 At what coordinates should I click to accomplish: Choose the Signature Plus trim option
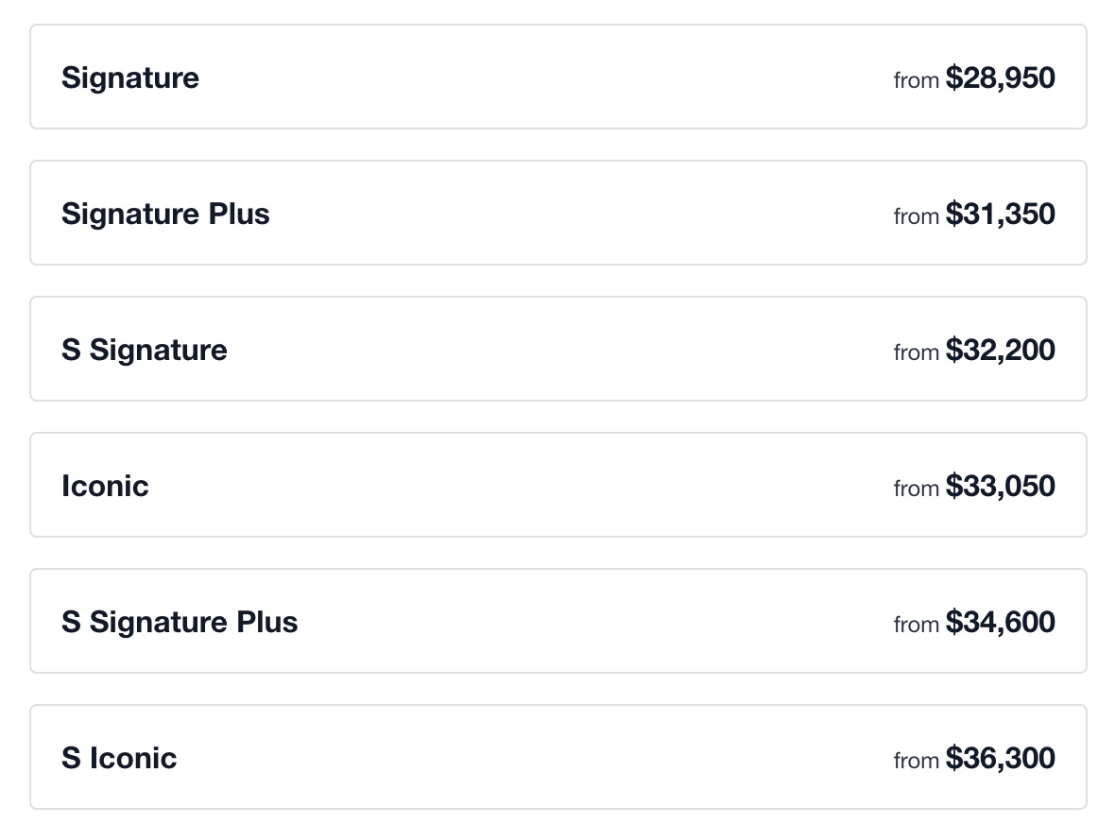tap(557, 214)
